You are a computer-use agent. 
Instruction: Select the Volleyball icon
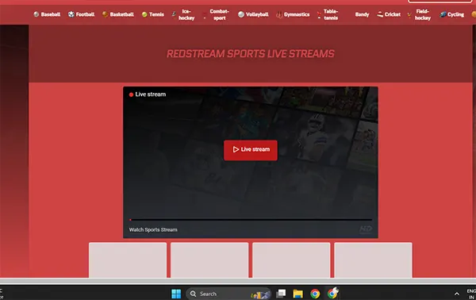point(241,14)
